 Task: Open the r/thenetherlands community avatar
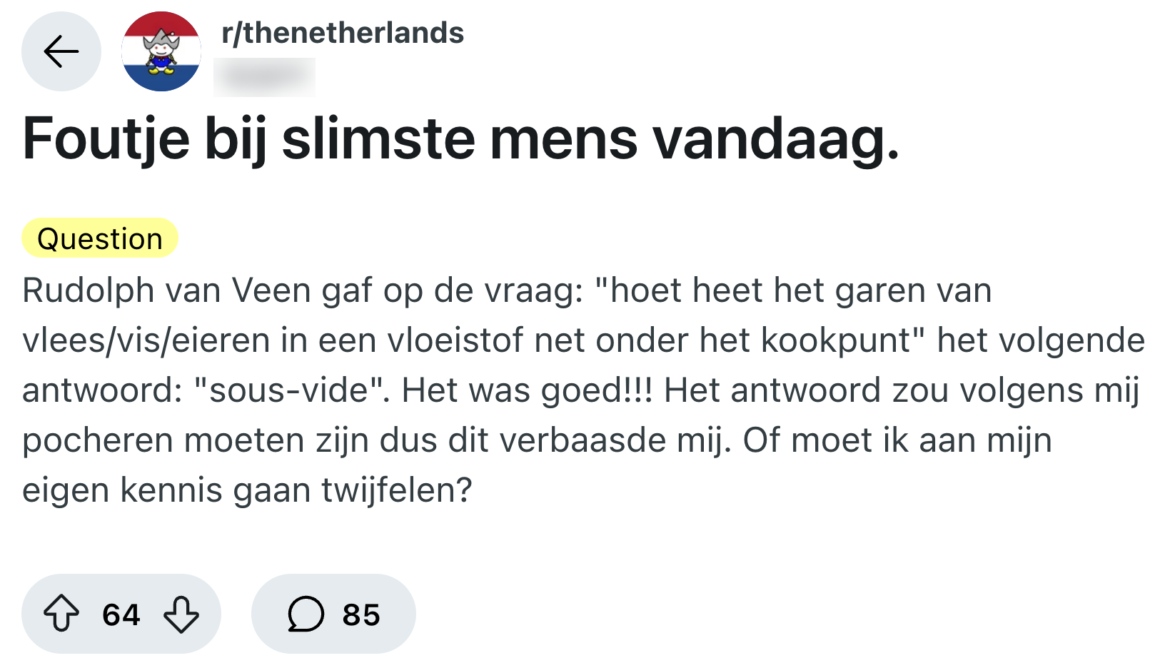161,51
